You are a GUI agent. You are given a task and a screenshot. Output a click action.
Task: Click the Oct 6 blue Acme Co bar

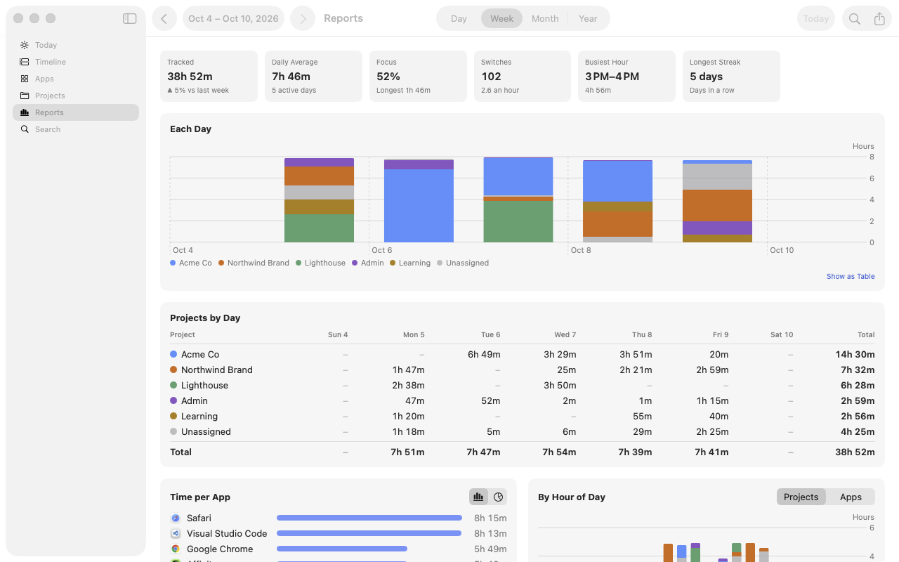coord(419,206)
